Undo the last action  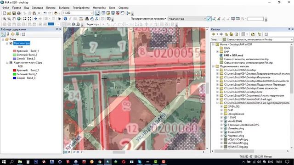pos(45,13)
